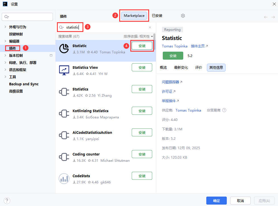Install the CodeStats plugin

(142, 176)
